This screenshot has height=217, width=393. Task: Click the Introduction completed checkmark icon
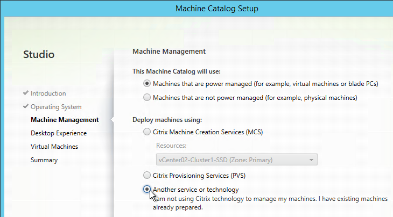pyautogui.click(x=25, y=93)
